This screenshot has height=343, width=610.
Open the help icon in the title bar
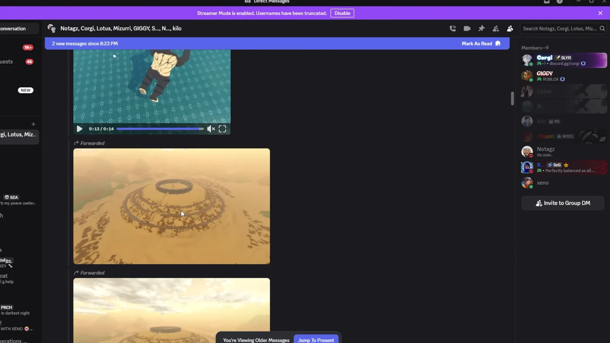click(559, 2)
